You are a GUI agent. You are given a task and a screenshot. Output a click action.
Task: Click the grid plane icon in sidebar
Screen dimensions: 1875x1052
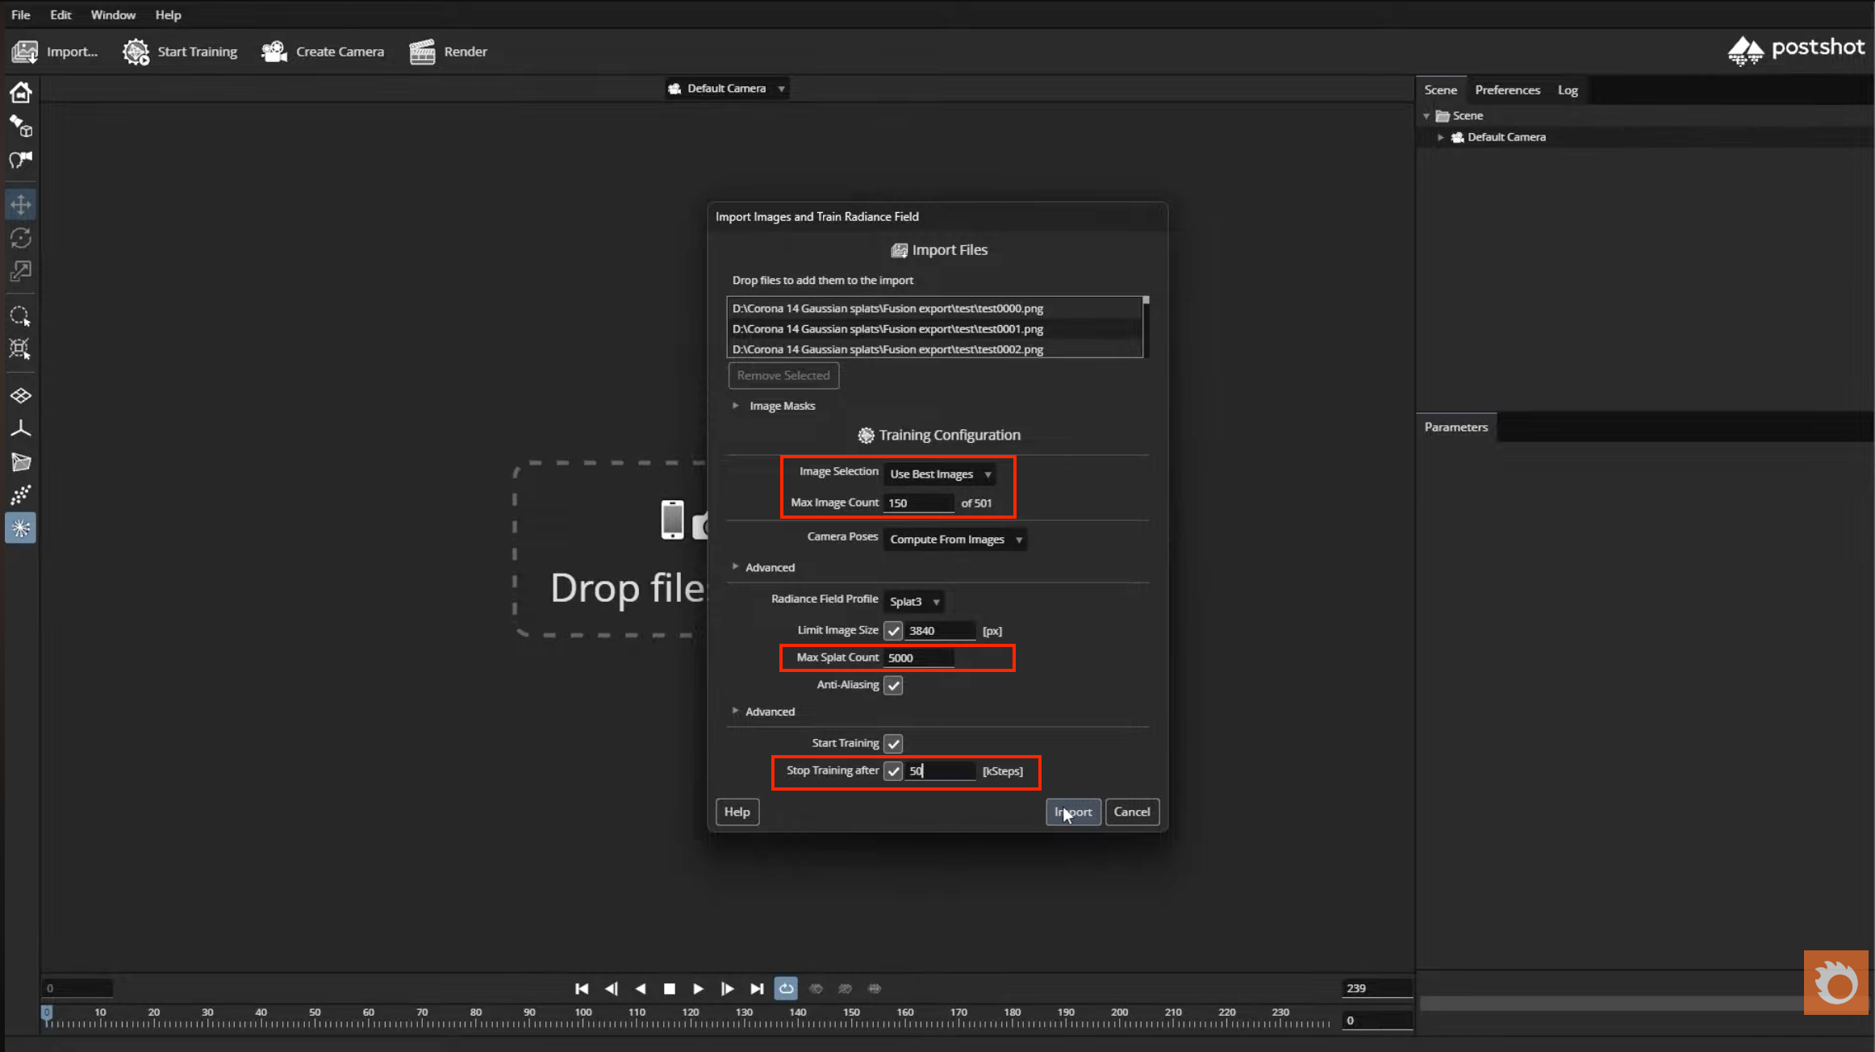[21, 395]
